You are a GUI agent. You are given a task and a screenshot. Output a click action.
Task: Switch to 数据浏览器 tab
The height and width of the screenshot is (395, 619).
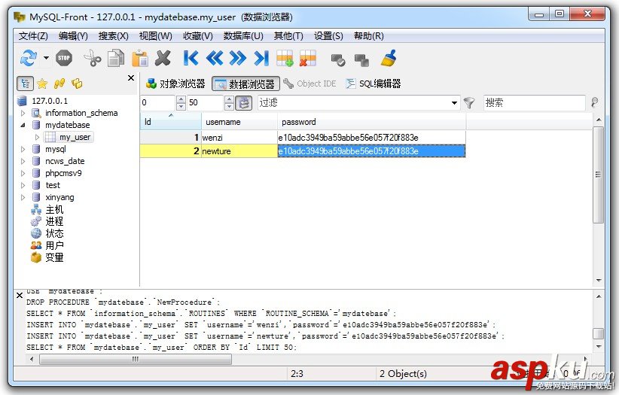pyautogui.click(x=246, y=84)
